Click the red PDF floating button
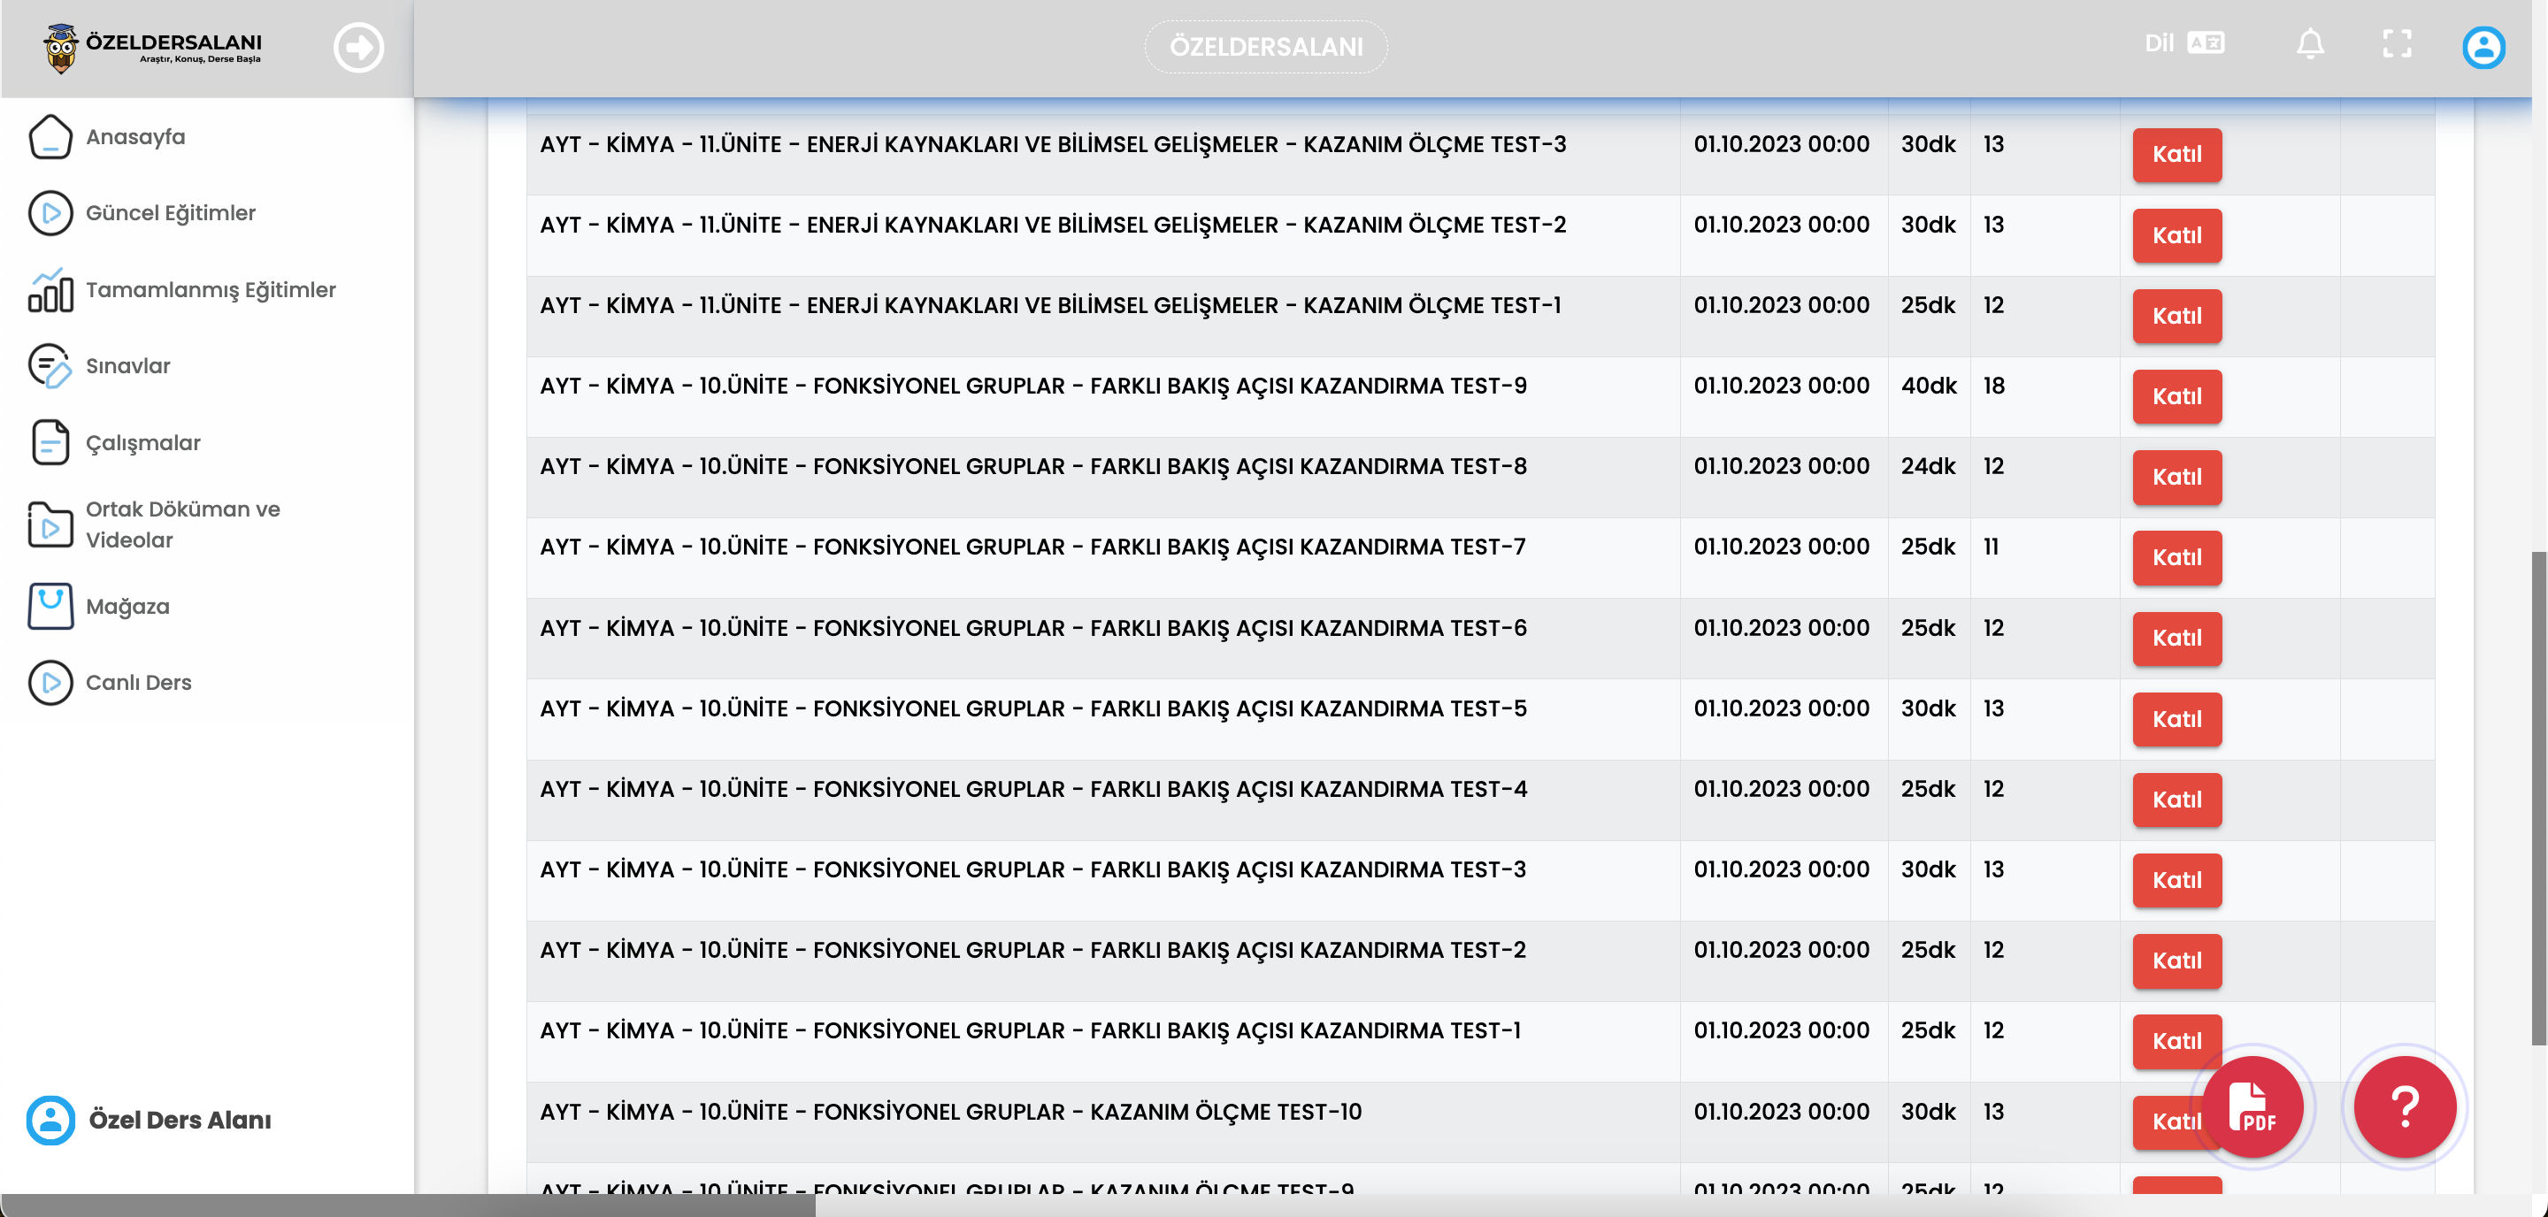2548x1217 pixels. click(x=2253, y=1107)
